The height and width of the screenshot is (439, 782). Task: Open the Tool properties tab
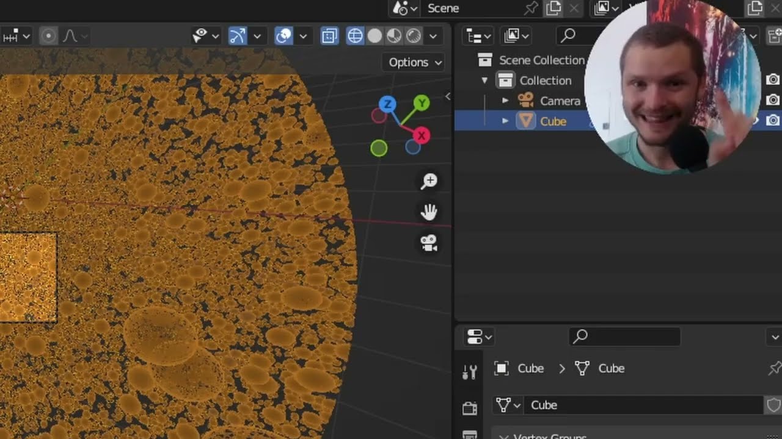[469, 372]
